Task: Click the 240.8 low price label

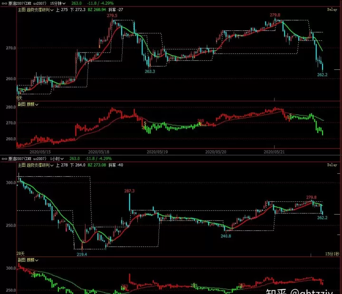Action: pos(226,236)
